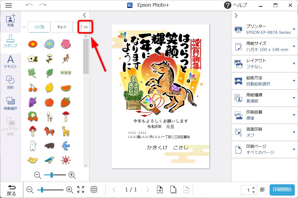Open 背景選択 background selection

10,103
